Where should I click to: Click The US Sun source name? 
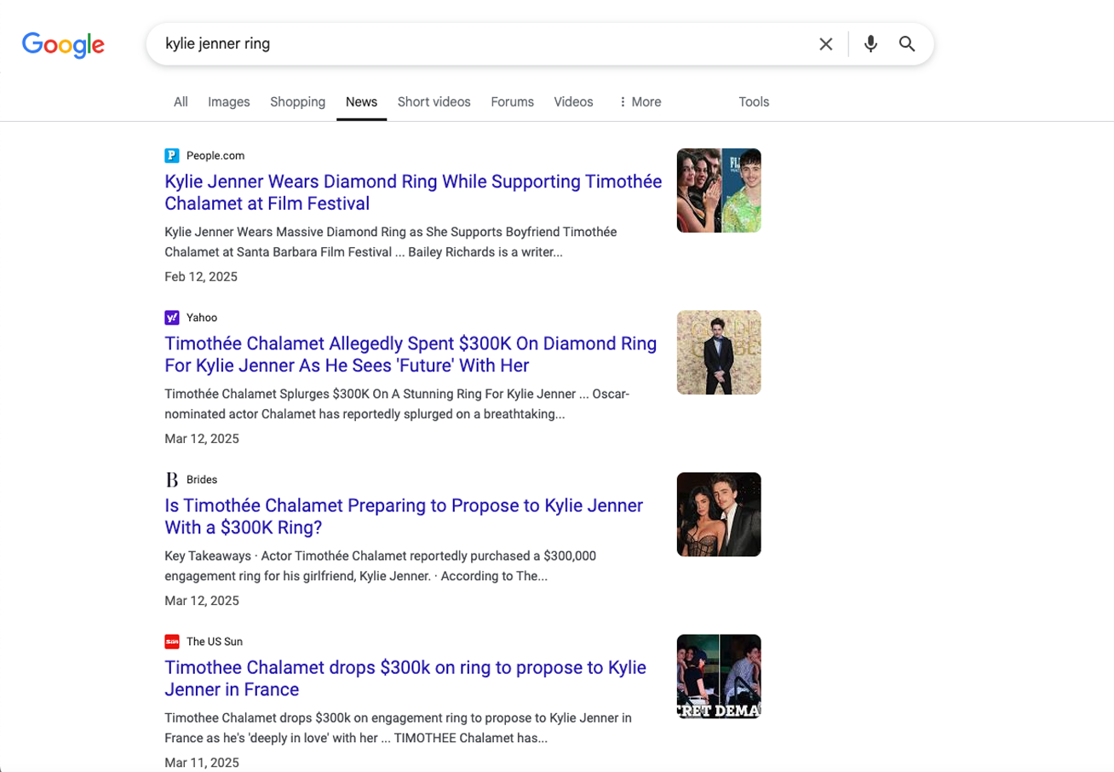(215, 641)
